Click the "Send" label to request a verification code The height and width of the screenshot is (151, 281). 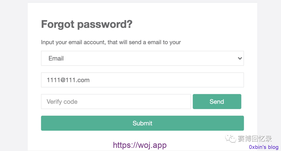217,102
